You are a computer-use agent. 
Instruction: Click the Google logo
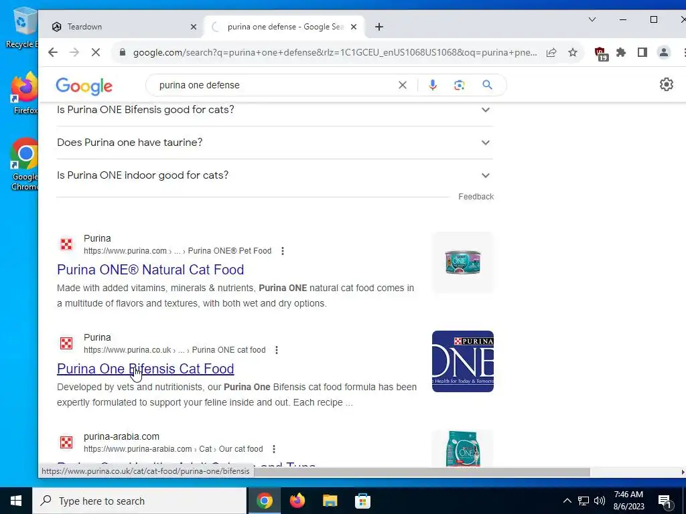84,86
